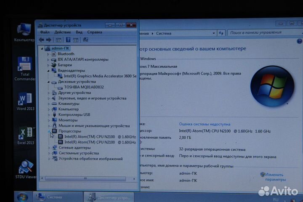The image size is (303, 202).
Task: Click the RU language indicator in the tray
Action: [x=276, y=199]
